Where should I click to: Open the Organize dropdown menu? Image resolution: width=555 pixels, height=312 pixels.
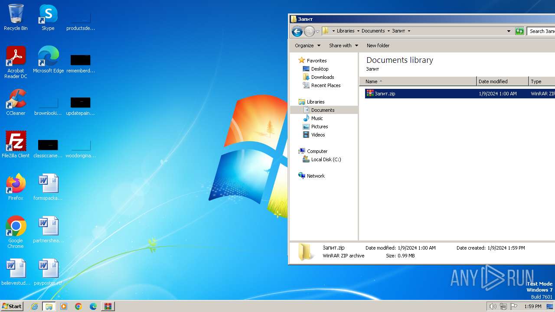(x=307, y=45)
